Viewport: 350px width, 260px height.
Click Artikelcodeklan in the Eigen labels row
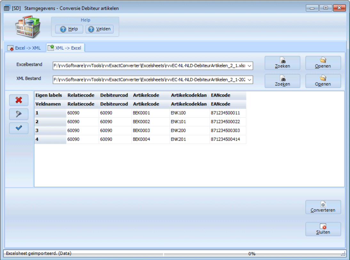[x=189, y=95]
